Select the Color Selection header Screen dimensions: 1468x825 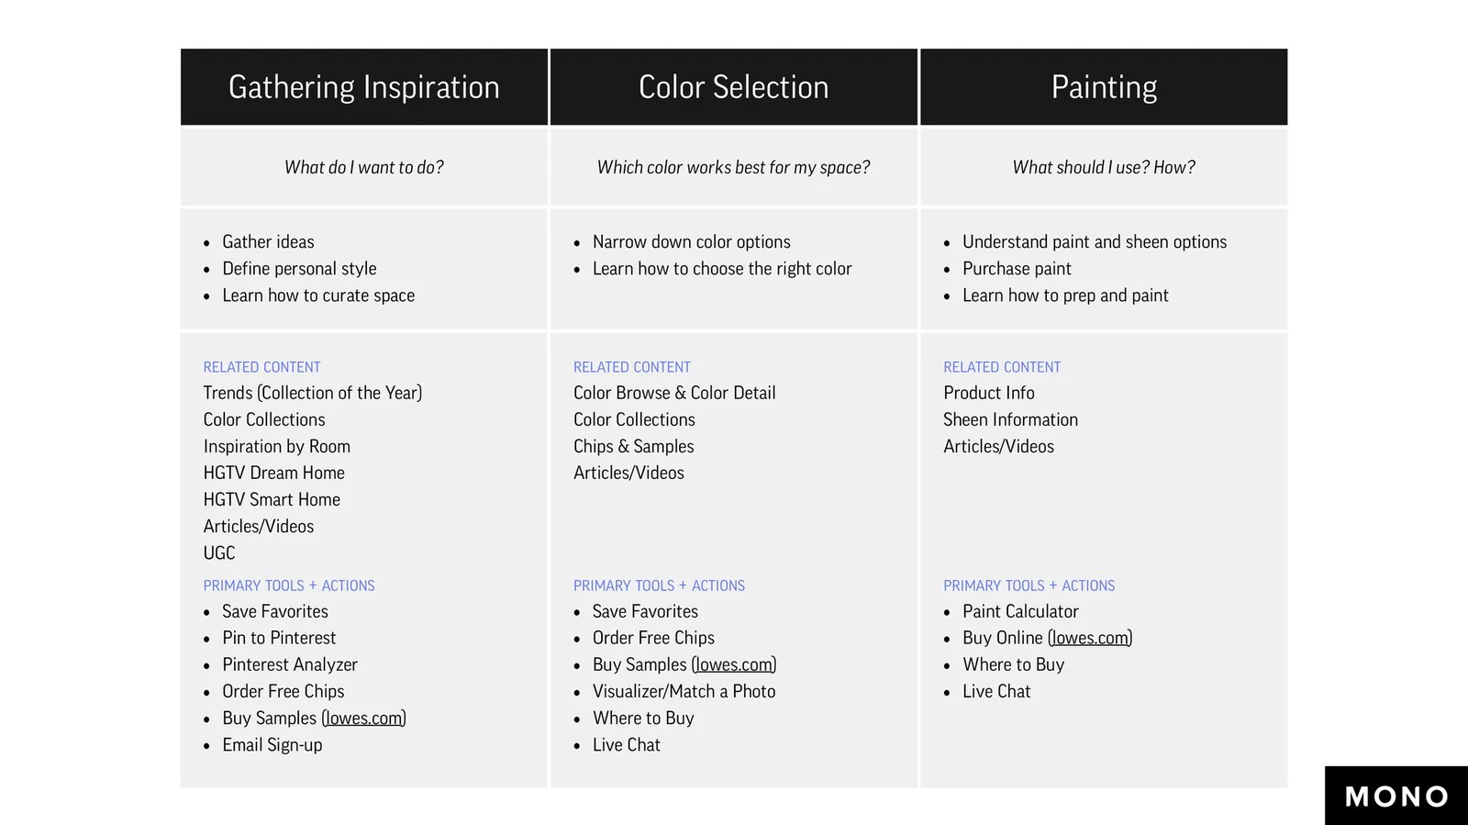pos(734,87)
